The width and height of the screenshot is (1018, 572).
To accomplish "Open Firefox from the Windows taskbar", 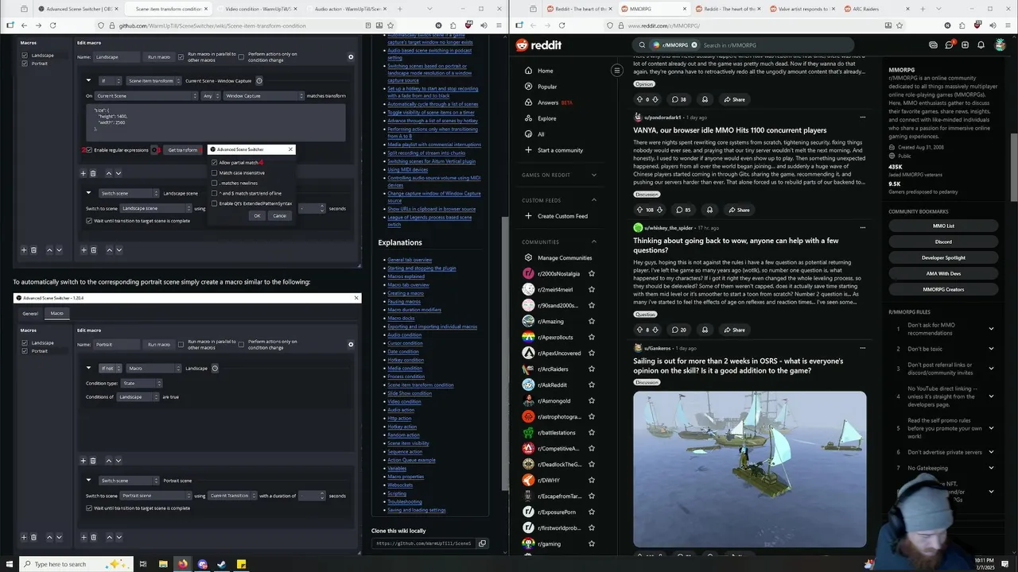I will 183,564.
